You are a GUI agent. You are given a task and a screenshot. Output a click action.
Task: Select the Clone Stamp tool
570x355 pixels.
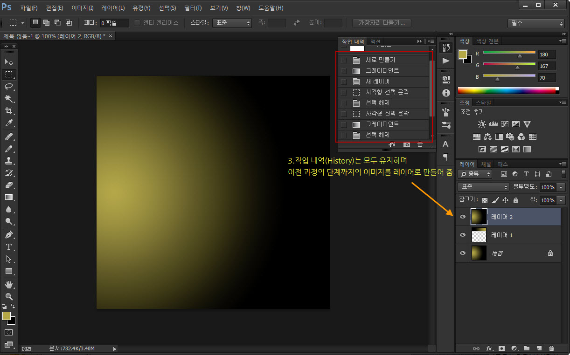tap(9, 161)
